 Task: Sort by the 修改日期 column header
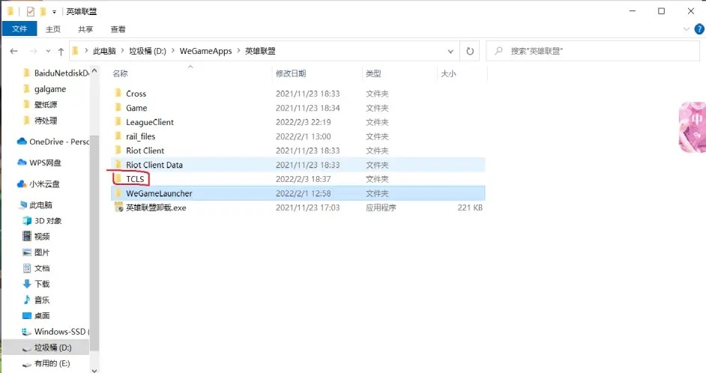pos(291,73)
